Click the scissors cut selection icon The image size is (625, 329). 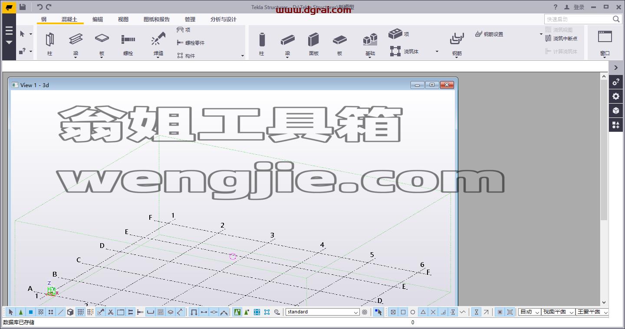(111, 312)
